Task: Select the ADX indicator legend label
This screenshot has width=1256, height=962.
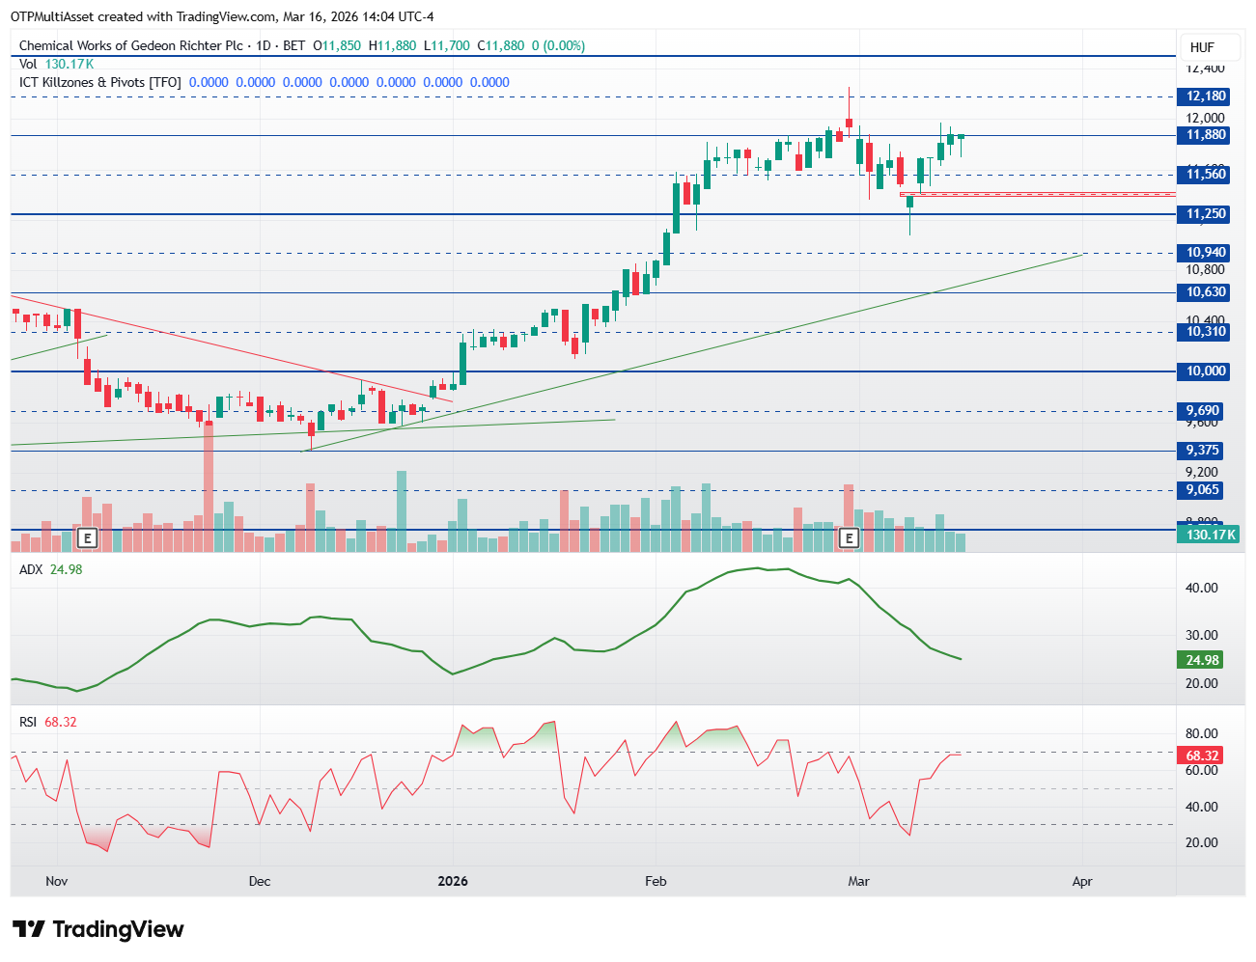Action: (31, 569)
